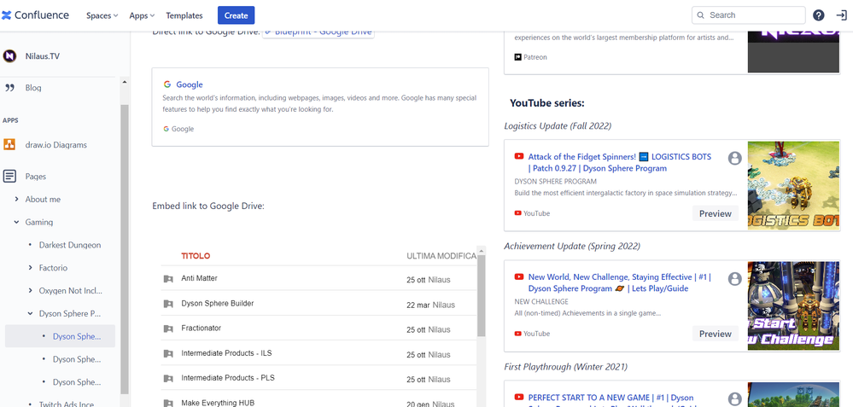Image resolution: width=853 pixels, height=407 pixels.
Task: Open the Intermediate Products - ILS row
Action: [318, 354]
